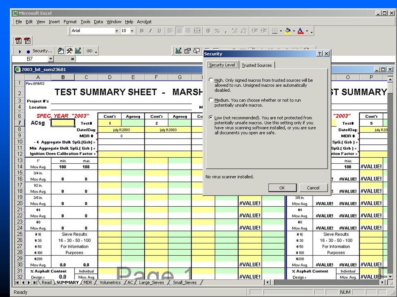Click Properties icon in Control Toolbox

click(x=187, y=51)
